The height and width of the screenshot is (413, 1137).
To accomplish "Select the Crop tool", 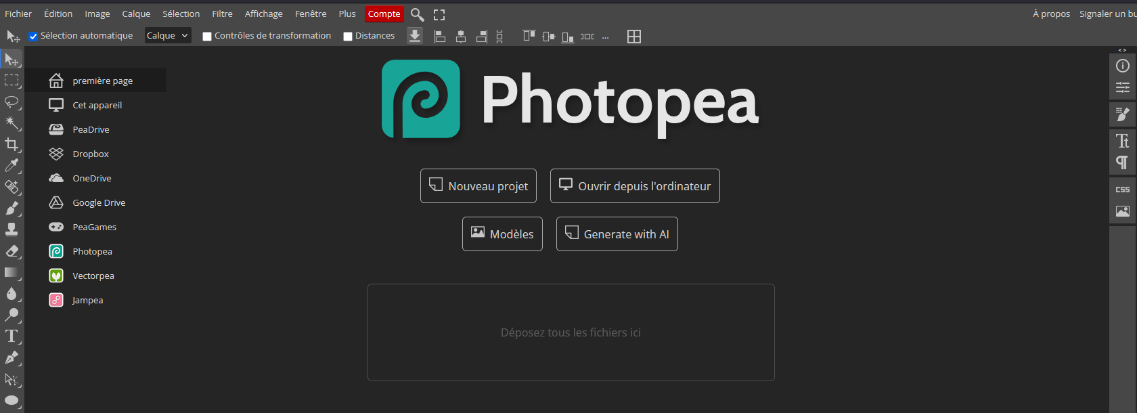I will coord(12,144).
